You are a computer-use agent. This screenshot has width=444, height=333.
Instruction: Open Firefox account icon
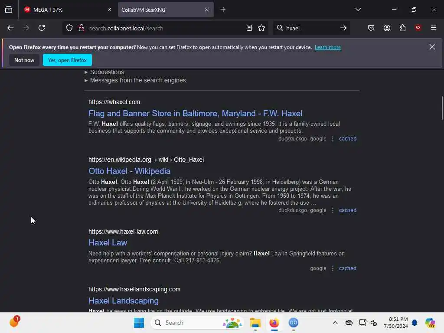(x=387, y=28)
